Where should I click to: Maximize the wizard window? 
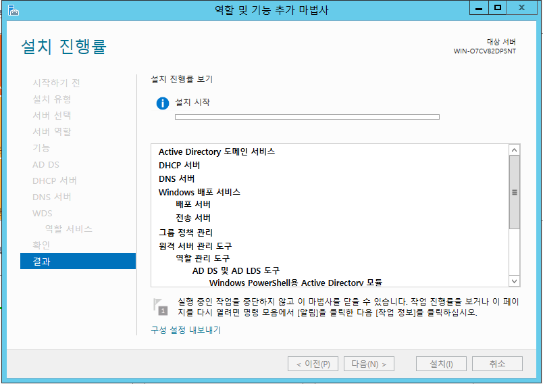click(x=498, y=7)
